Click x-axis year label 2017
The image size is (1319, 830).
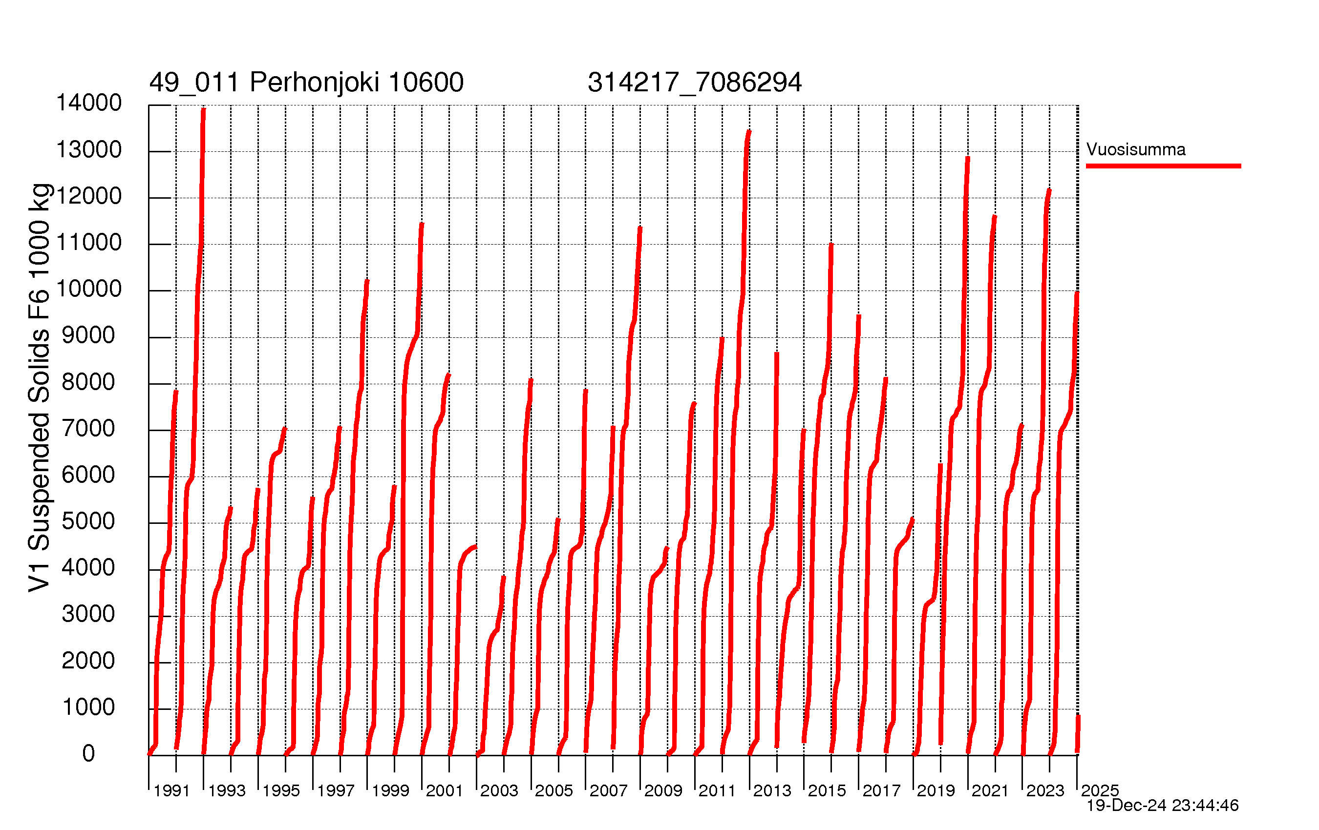tap(881, 790)
